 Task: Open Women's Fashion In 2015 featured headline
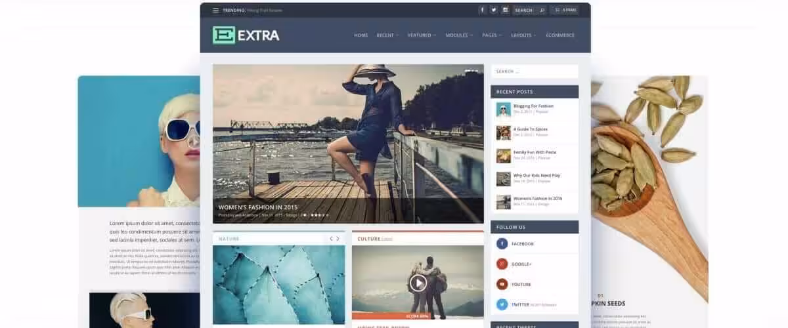[257, 207]
